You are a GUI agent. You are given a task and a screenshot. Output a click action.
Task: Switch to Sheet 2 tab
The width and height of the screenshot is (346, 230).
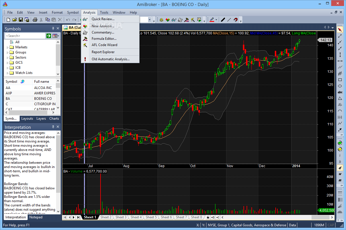pos(106,217)
